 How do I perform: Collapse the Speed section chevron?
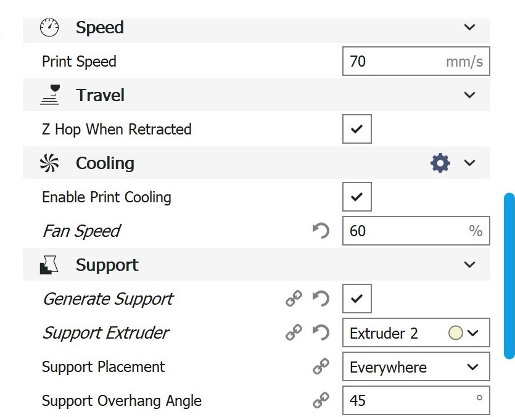[470, 27]
